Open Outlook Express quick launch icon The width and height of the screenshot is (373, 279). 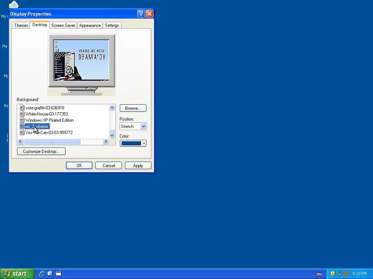pos(50,274)
